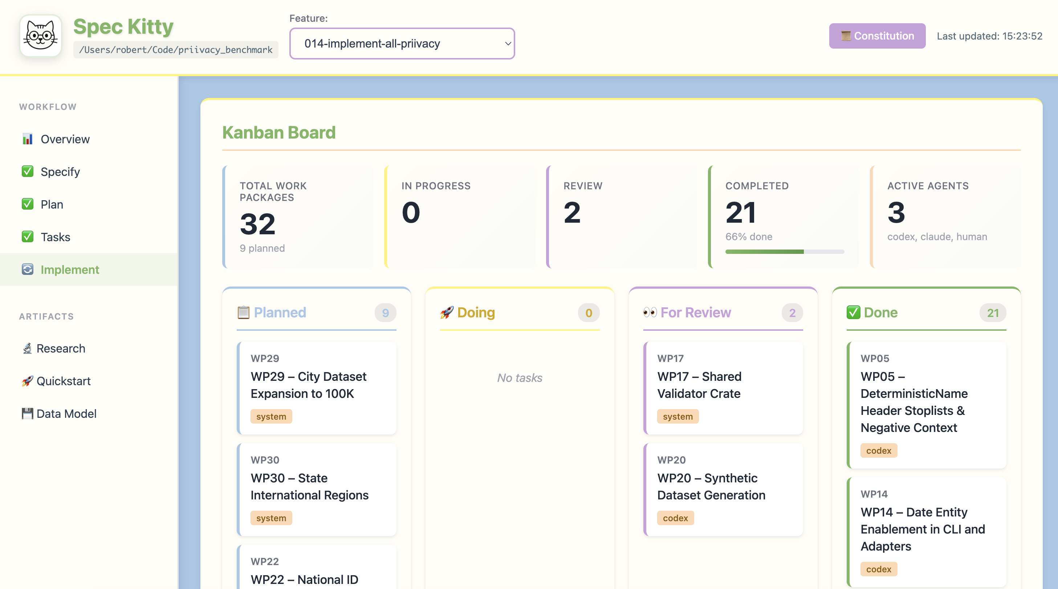Toggle the green checkmark next to Tasks

click(x=27, y=237)
